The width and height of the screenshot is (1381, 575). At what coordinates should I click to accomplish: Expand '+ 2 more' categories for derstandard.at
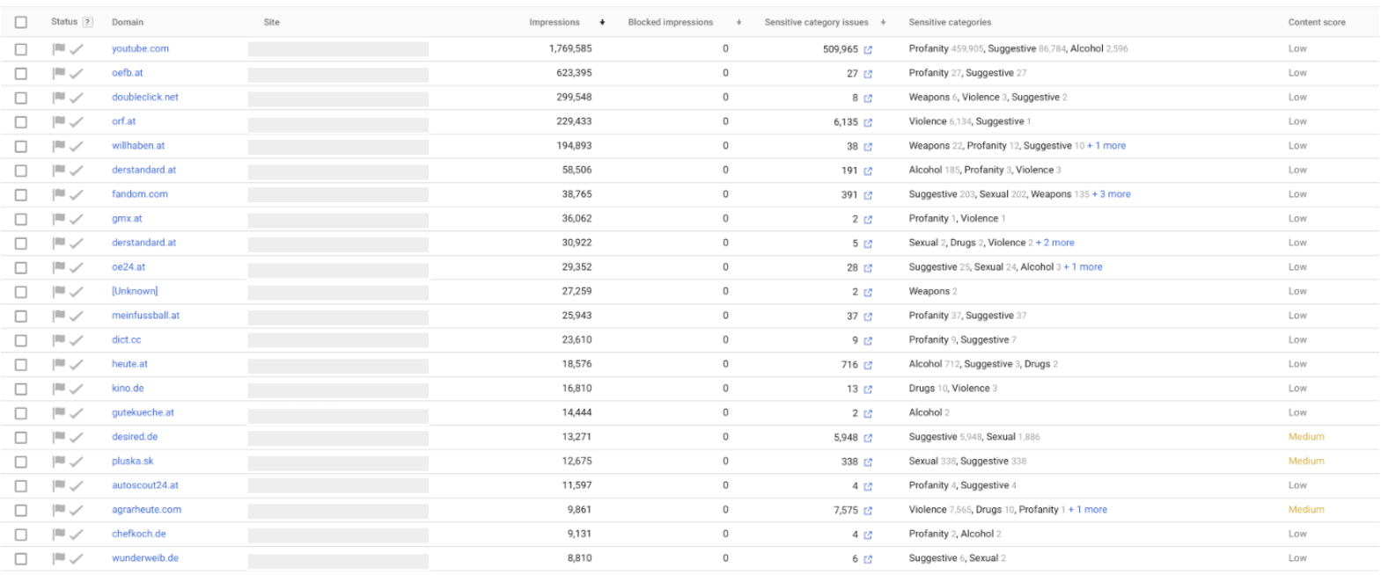(x=1055, y=243)
